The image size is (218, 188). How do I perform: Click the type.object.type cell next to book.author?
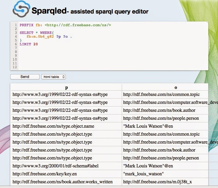tap(67, 150)
